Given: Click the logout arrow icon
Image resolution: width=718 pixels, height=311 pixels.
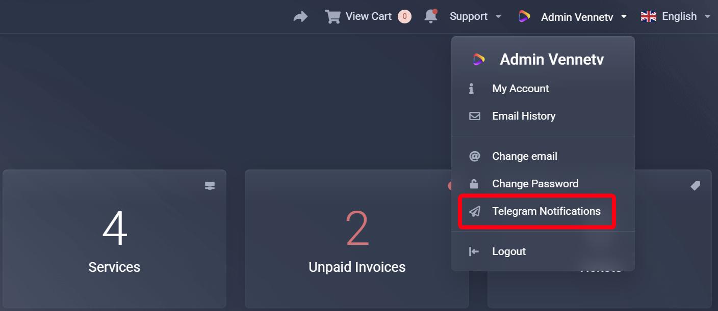Looking at the screenshot, I should (474, 251).
